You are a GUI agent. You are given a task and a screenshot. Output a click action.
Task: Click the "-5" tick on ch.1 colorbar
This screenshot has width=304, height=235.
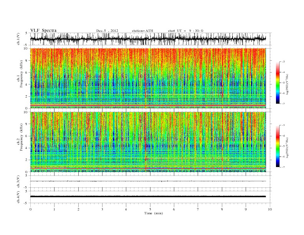point(283,83)
